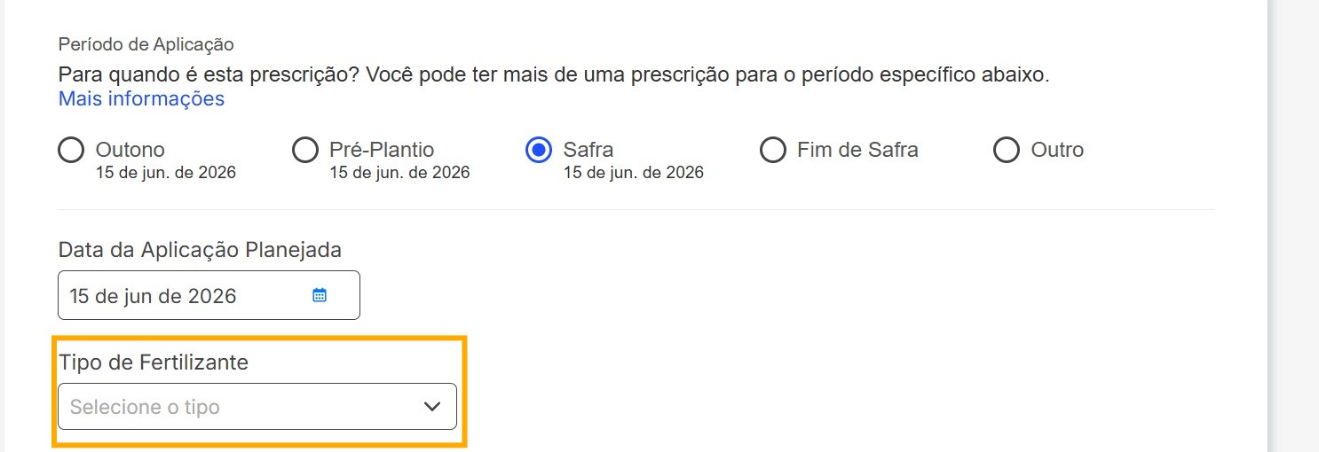
Task: Click the date shown under Pré-Plantio
Action: pyautogui.click(x=399, y=173)
